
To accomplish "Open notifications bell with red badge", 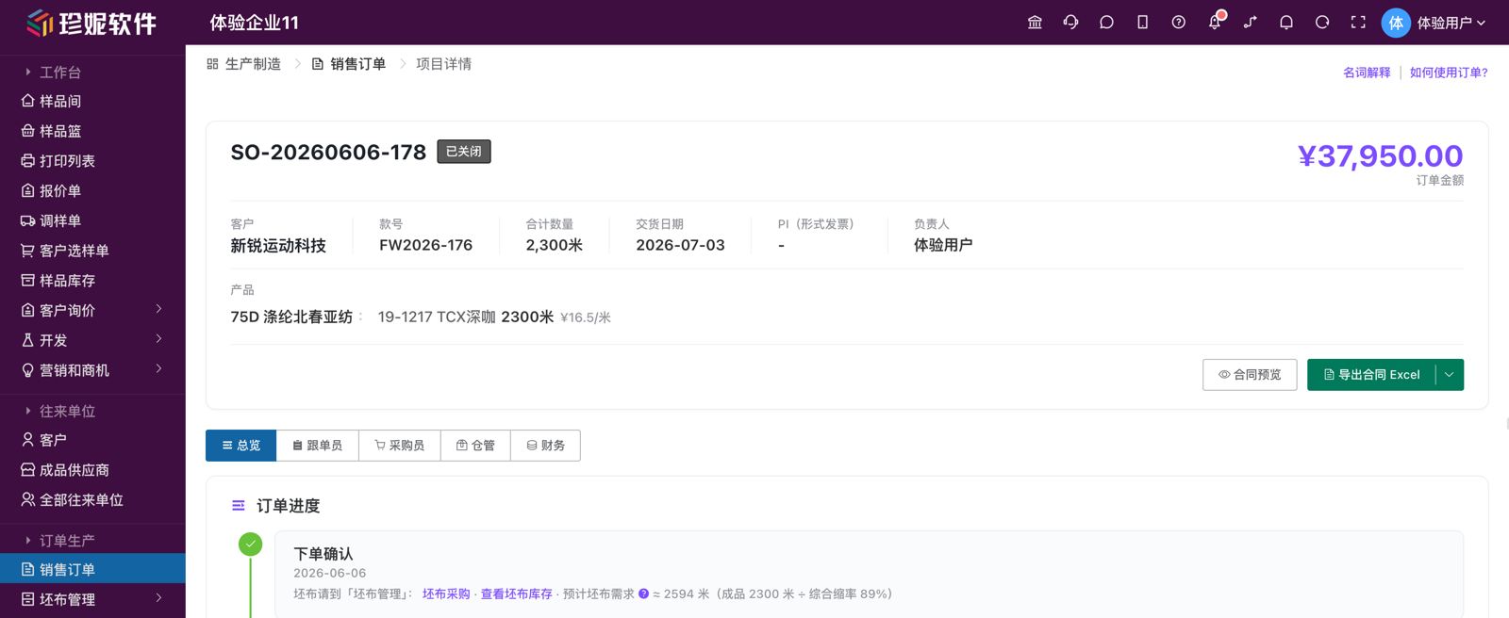I will pos(1215,22).
